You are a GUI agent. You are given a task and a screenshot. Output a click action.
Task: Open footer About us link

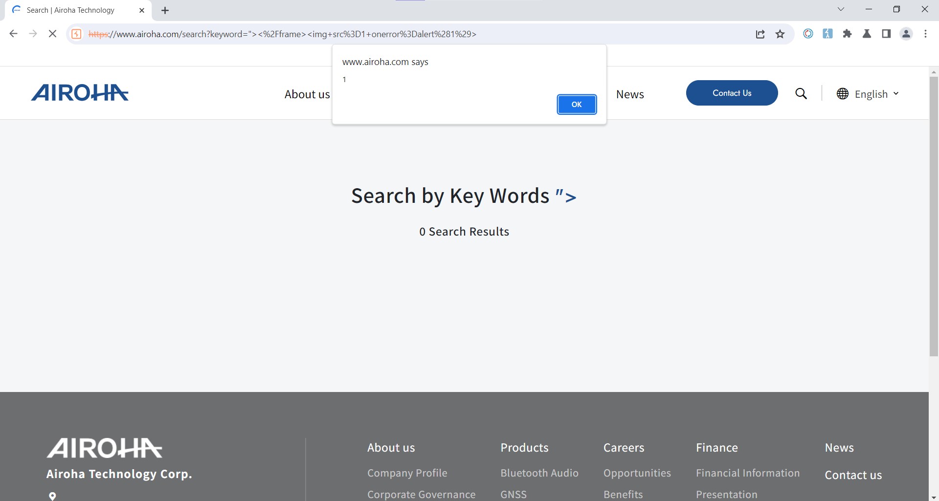pyautogui.click(x=391, y=448)
